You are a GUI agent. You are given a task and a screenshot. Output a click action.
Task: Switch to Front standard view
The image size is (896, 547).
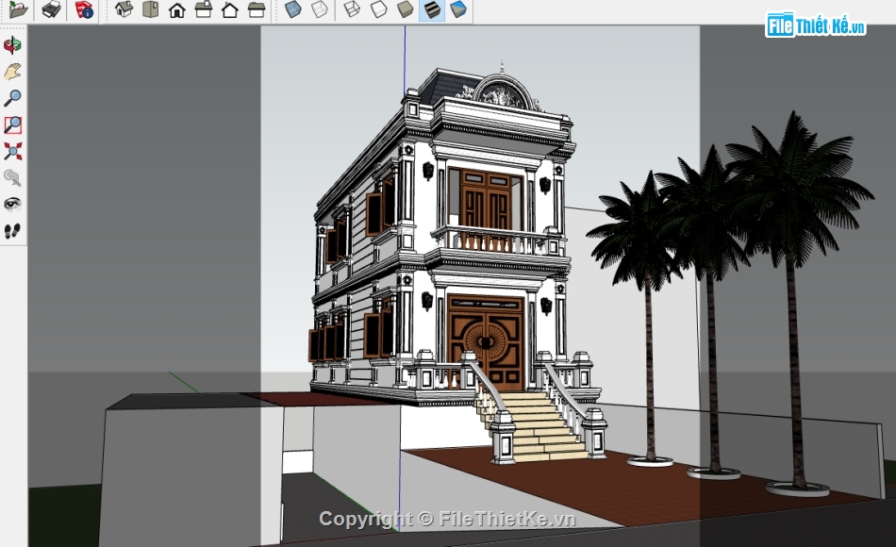(x=176, y=10)
